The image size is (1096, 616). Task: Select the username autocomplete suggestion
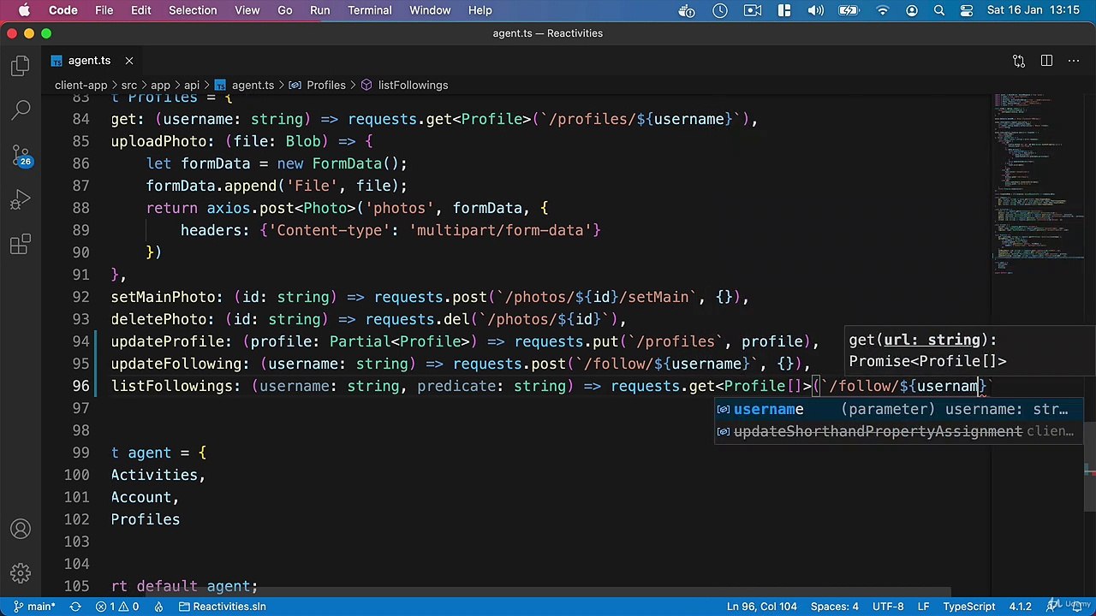(898, 409)
